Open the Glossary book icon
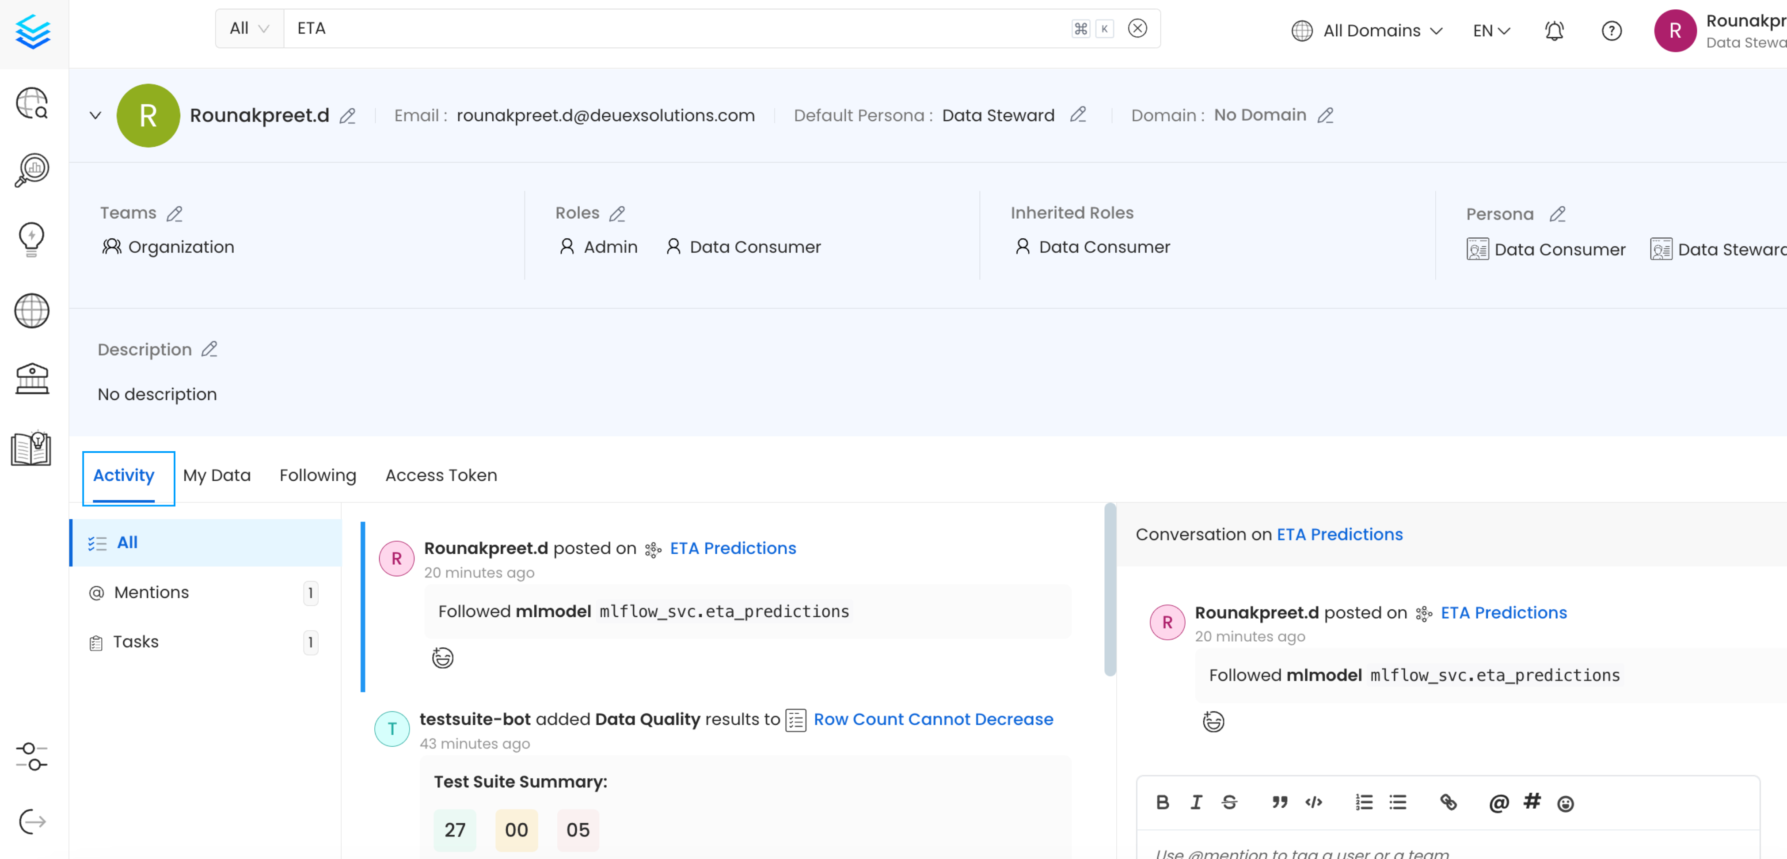 pos(32,448)
